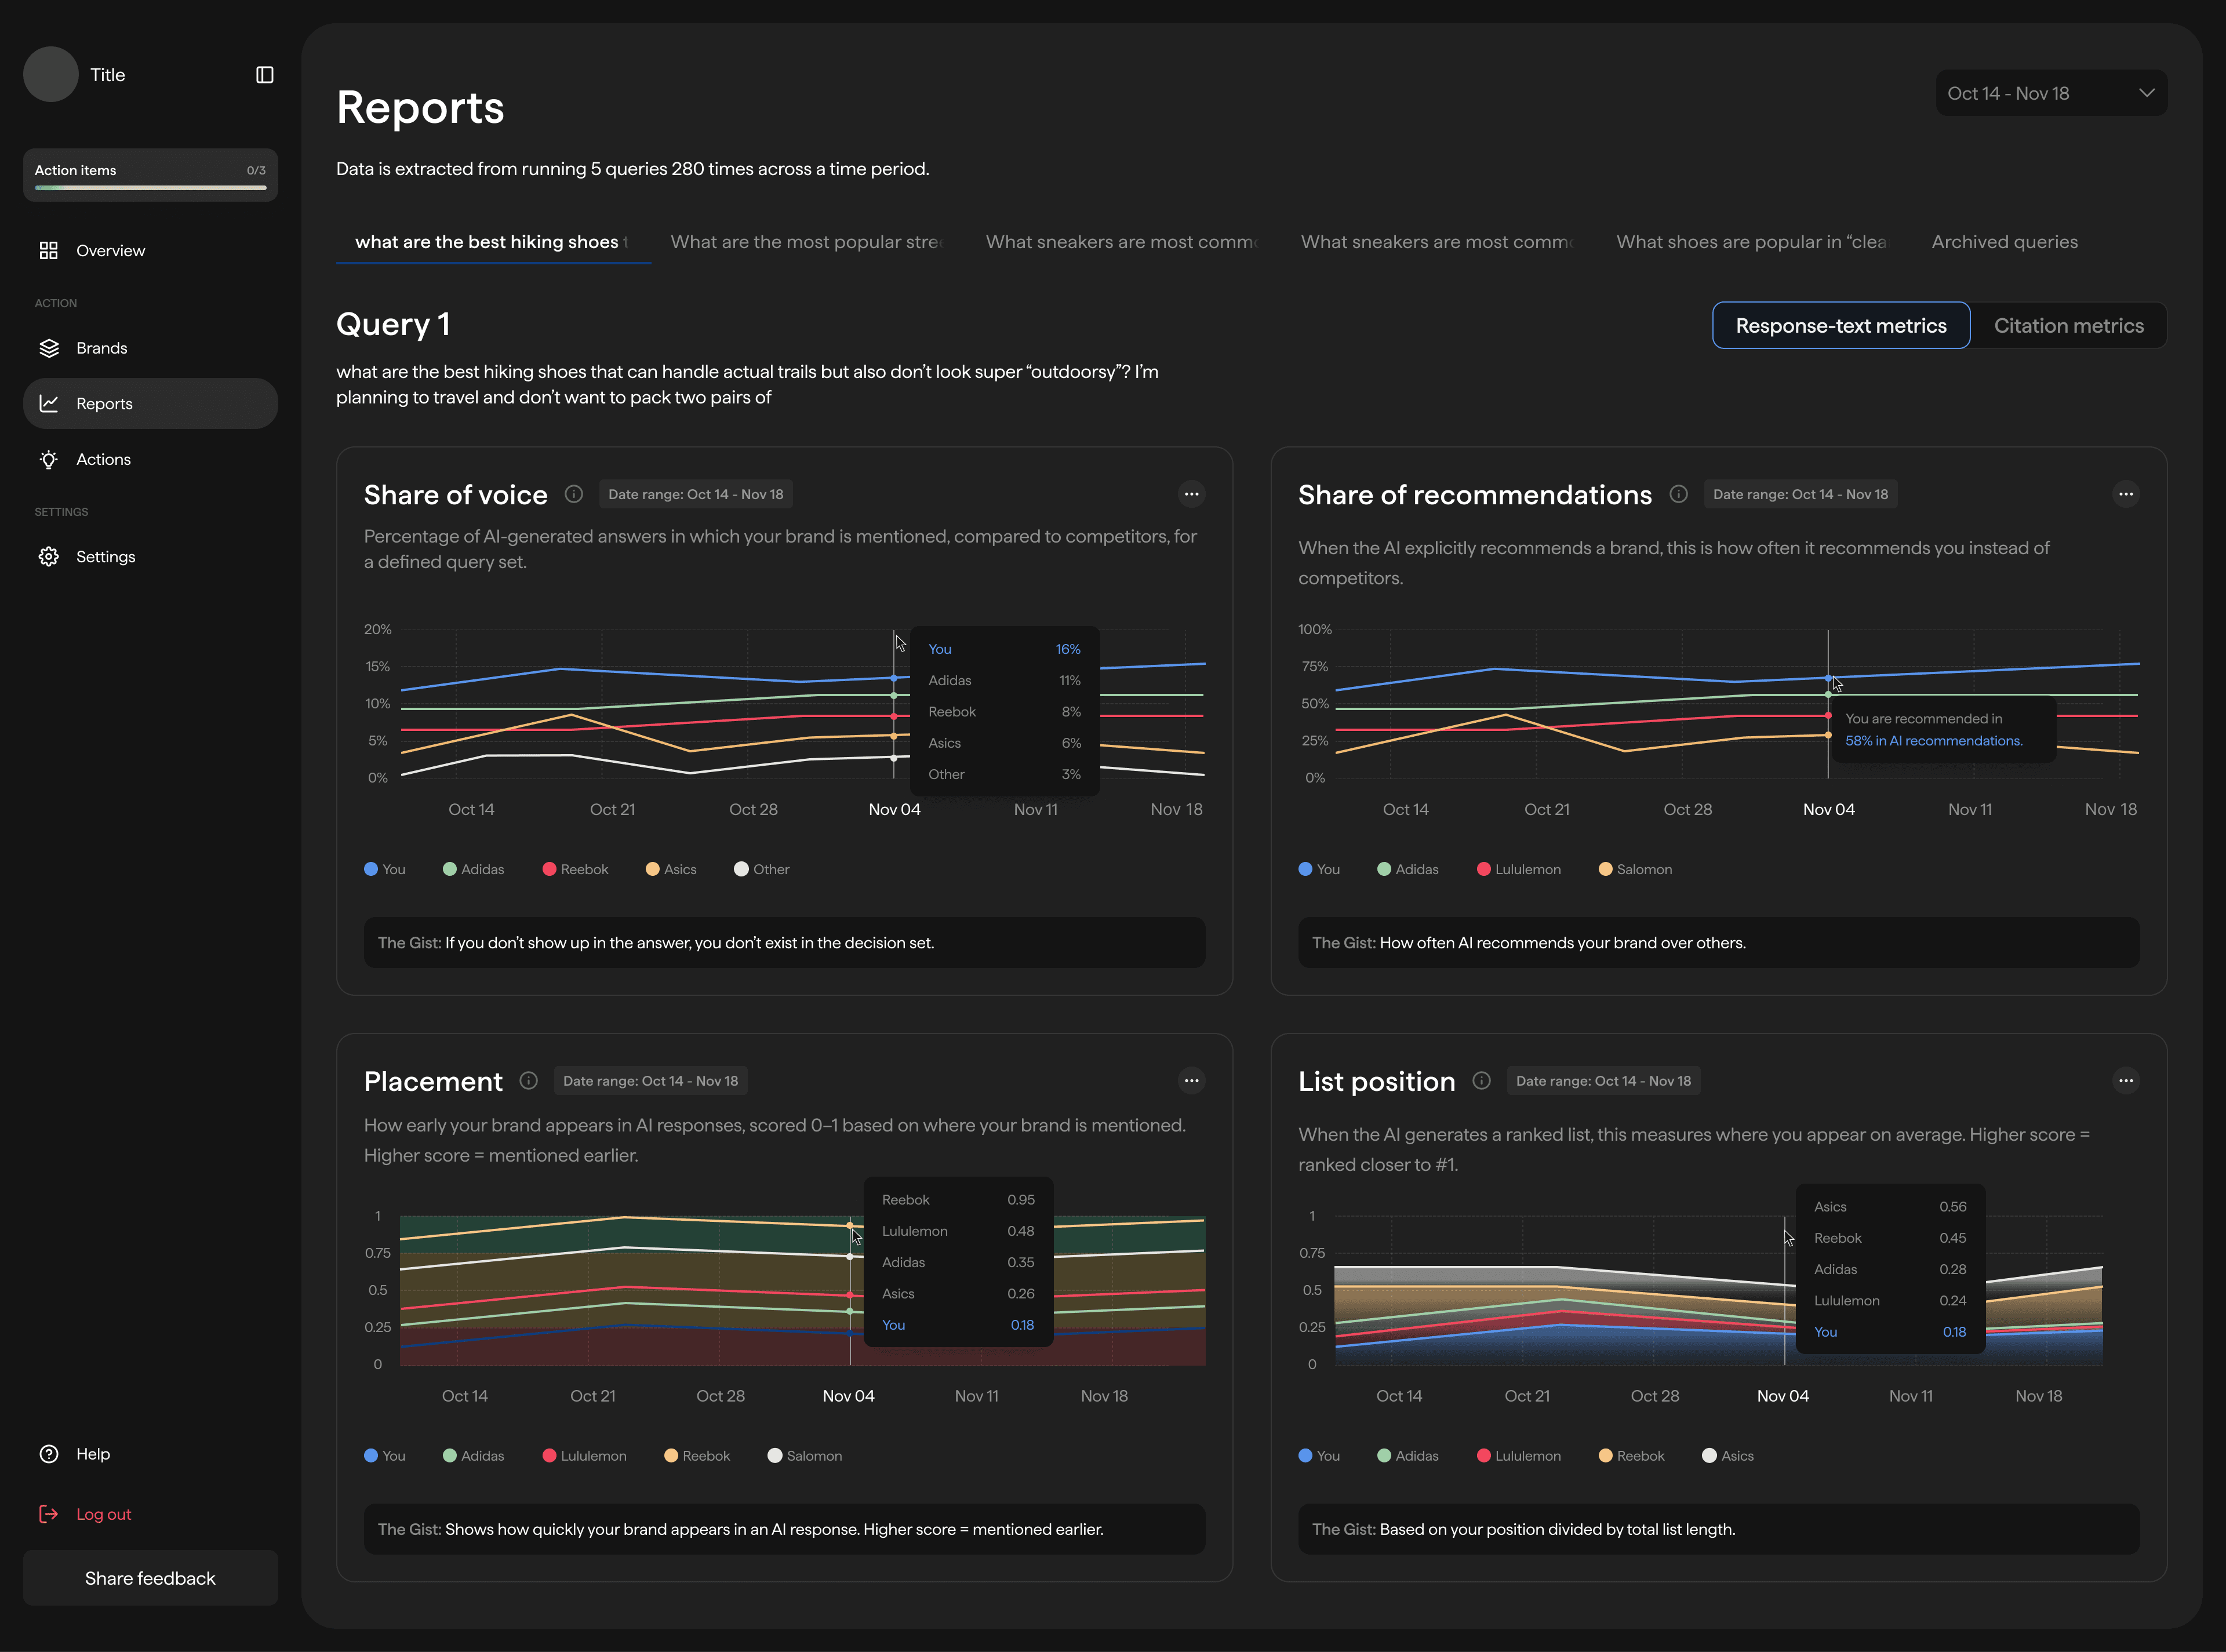Open Share of voice more options menu

point(1191,494)
